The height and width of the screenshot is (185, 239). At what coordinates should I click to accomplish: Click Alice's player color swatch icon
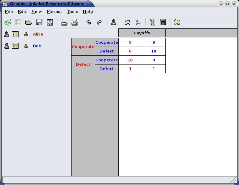(26, 34)
